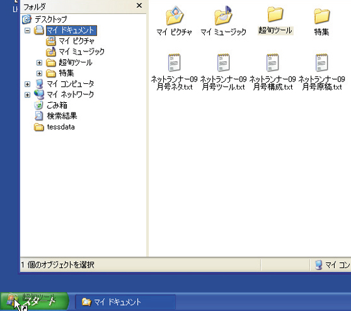Screen dimensions: 351x311
Task: Click 超旬ツール folder icon in tree
Action: [51, 62]
